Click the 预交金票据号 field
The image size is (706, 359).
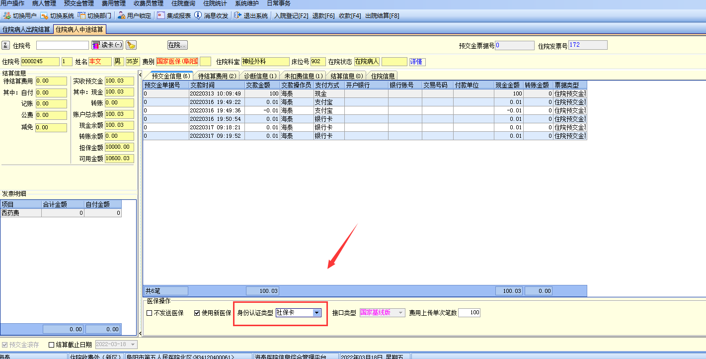[515, 45]
